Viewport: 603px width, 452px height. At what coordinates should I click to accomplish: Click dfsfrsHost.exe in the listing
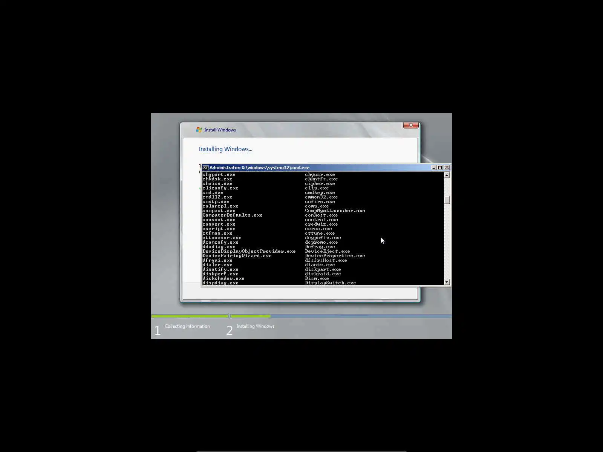point(326,260)
